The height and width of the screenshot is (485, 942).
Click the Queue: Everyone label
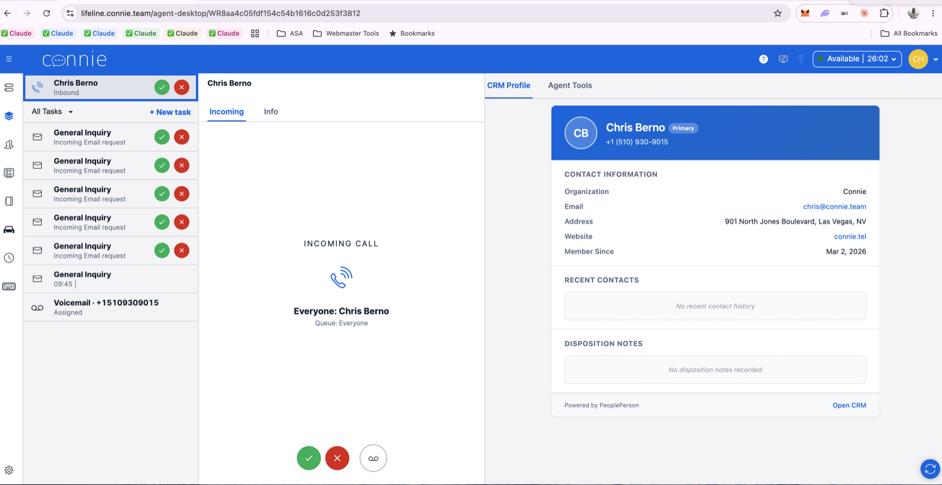(341, 323)
